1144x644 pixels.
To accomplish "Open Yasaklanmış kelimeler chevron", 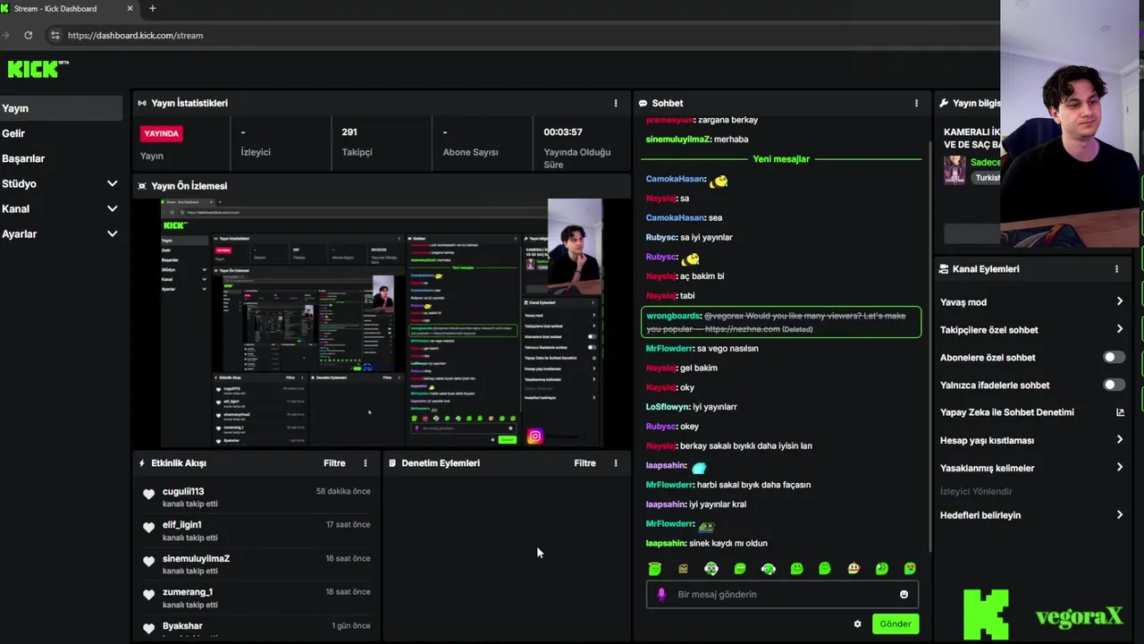I will tap(1120, 468).
